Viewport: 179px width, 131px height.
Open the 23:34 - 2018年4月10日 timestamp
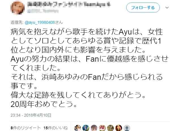click(x=31, y=115)
